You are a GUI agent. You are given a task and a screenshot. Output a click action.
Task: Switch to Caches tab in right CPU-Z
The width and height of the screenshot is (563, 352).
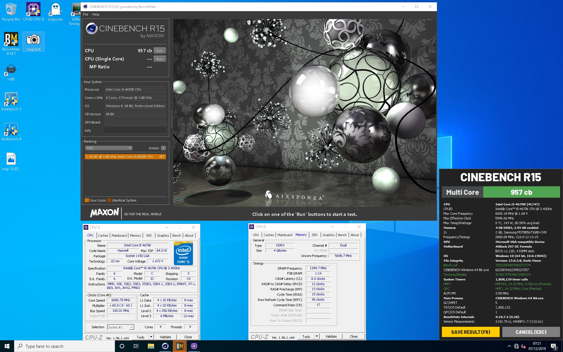(x=269, y=235)
